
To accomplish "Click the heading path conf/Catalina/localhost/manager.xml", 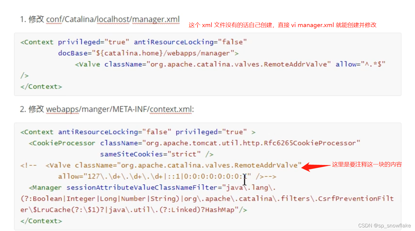I will (113, 19).
